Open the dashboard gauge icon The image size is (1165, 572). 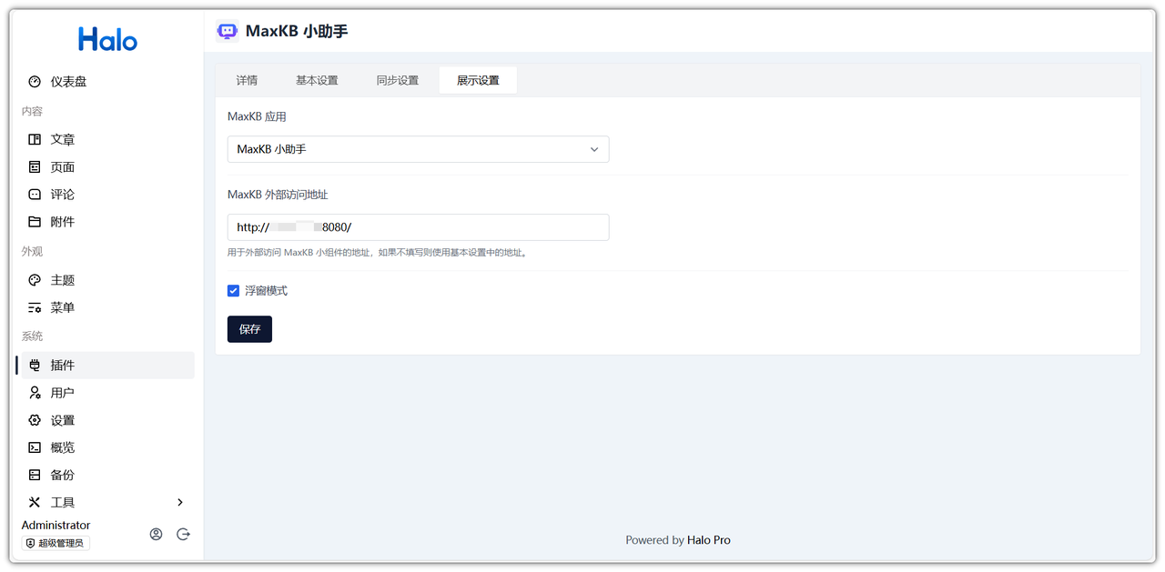pyautogui.click(x=35, y=82)
